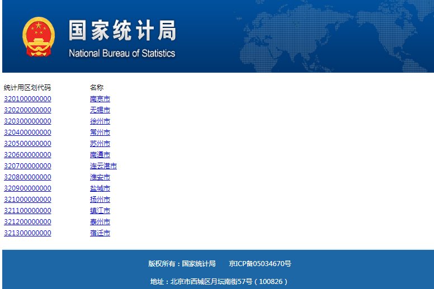Open the 常州市 link
Viewport: 434px width, 289px height.
[100, 132]
